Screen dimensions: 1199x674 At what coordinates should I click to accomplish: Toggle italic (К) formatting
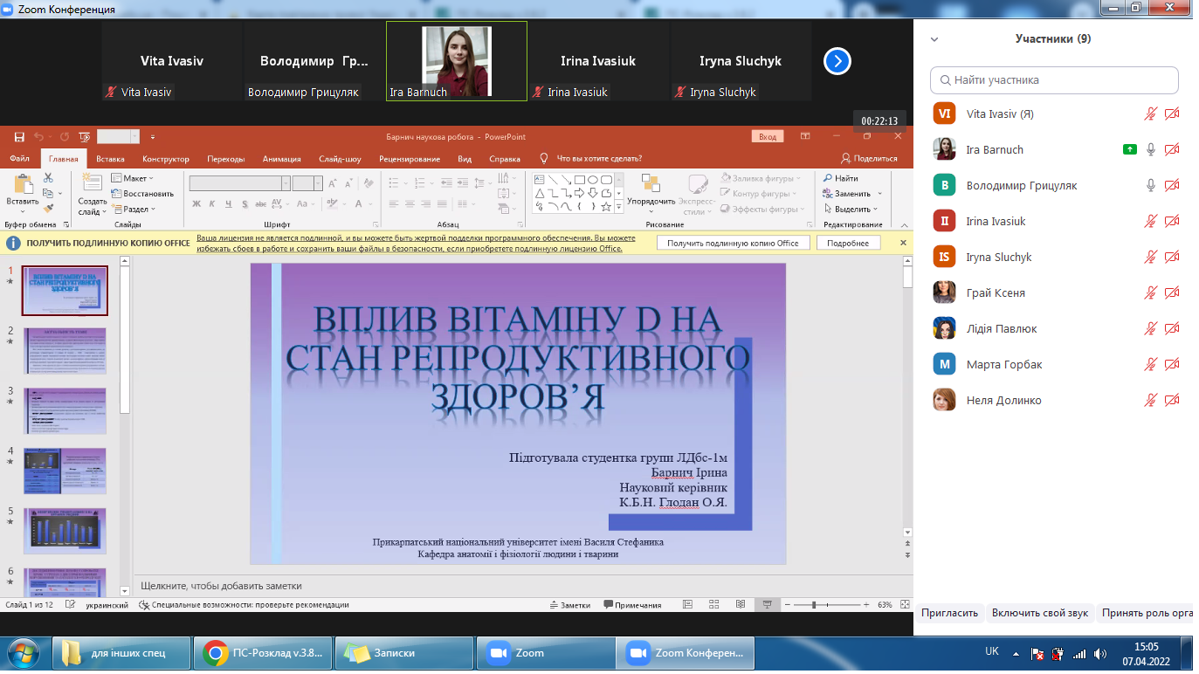(212, 204)
